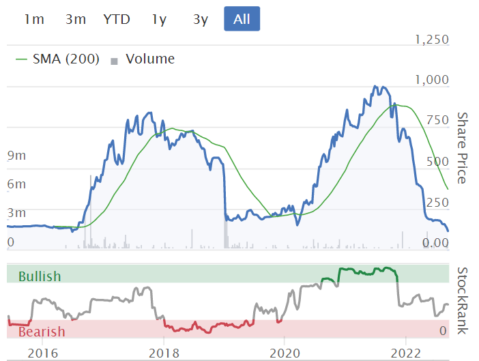Click the 6m volume axis label
Viewport: 479px width, 361px height.
[17, 184]
